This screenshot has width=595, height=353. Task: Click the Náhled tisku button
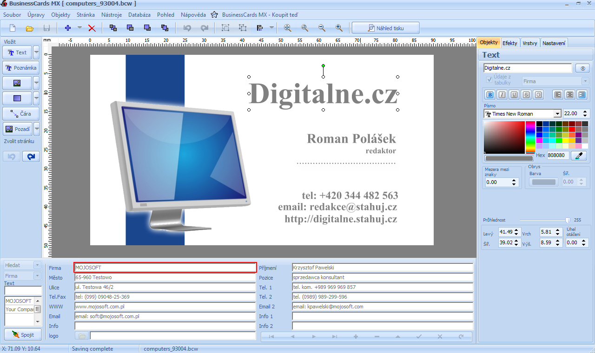pos(386,28)
